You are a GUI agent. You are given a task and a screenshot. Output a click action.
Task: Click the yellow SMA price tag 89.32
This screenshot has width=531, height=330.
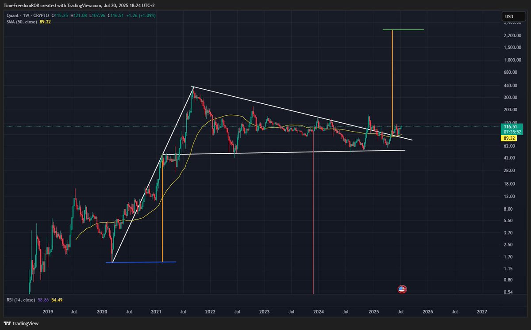(510, 138)
